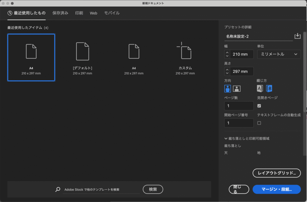
Task: Enable テキストフレームの自動生成 checkbox
Action: 259,123
